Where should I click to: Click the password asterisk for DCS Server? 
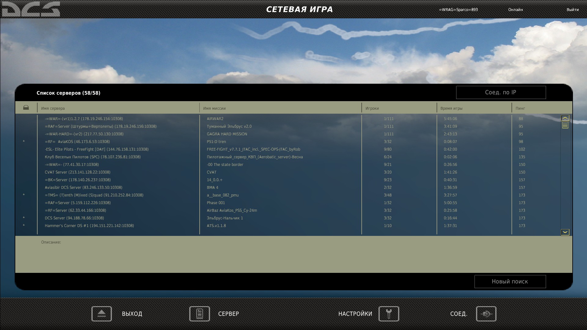click(24, 218)
